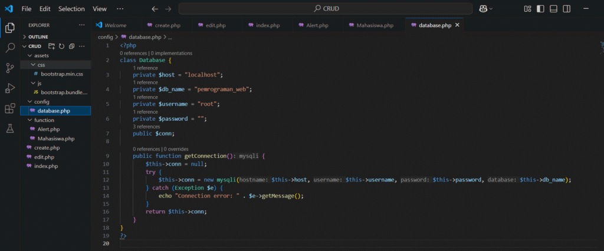Open the Copilot chat icon
The image size is (604, 251).
click(484, 9)
